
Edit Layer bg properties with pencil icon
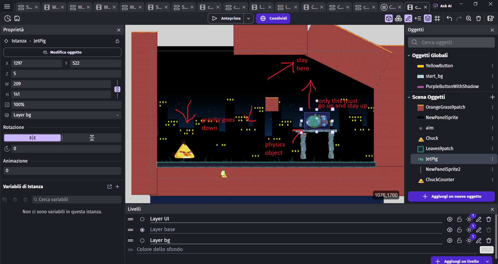(479, 240)
